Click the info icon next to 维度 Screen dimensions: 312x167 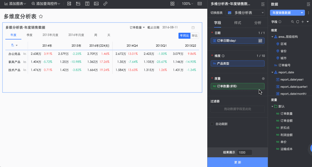click(223, 56)
